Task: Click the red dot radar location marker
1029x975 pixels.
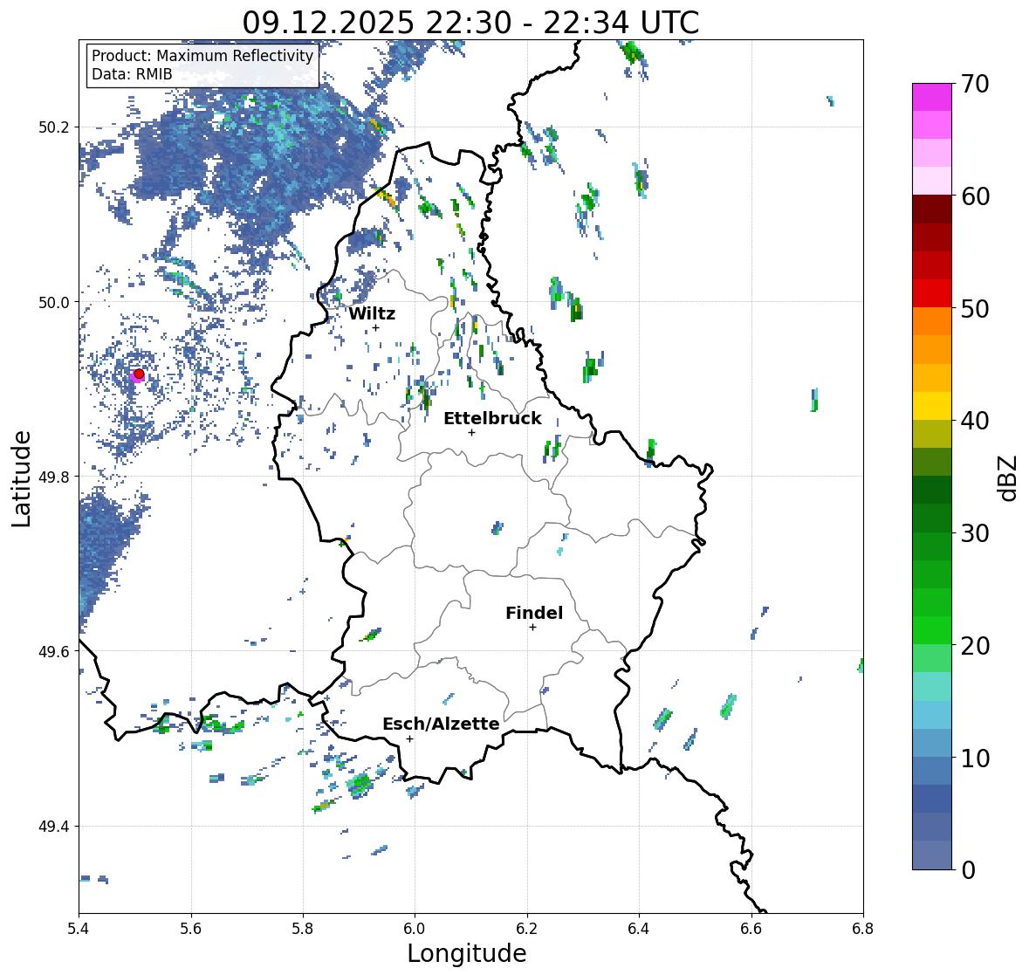Action: click(x=139, y=374)
